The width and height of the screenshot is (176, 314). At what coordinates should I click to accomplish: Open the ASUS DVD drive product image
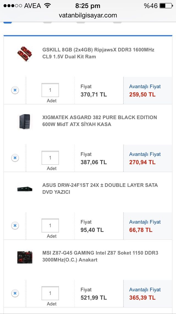point(25,189)
